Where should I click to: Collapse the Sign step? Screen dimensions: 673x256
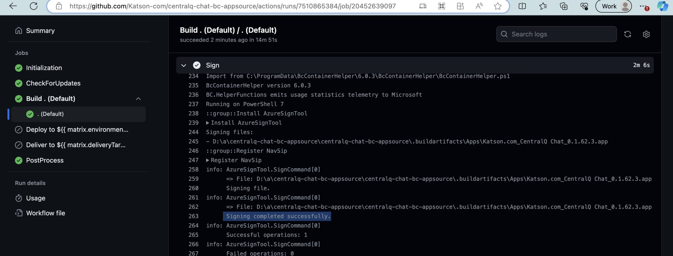[183, 65]
